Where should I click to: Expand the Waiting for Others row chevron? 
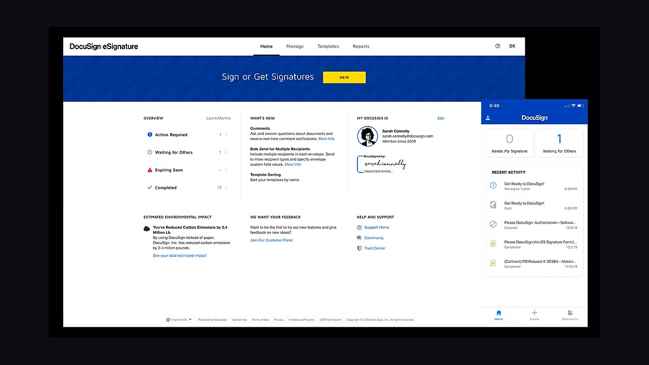(x=226, y=152)
